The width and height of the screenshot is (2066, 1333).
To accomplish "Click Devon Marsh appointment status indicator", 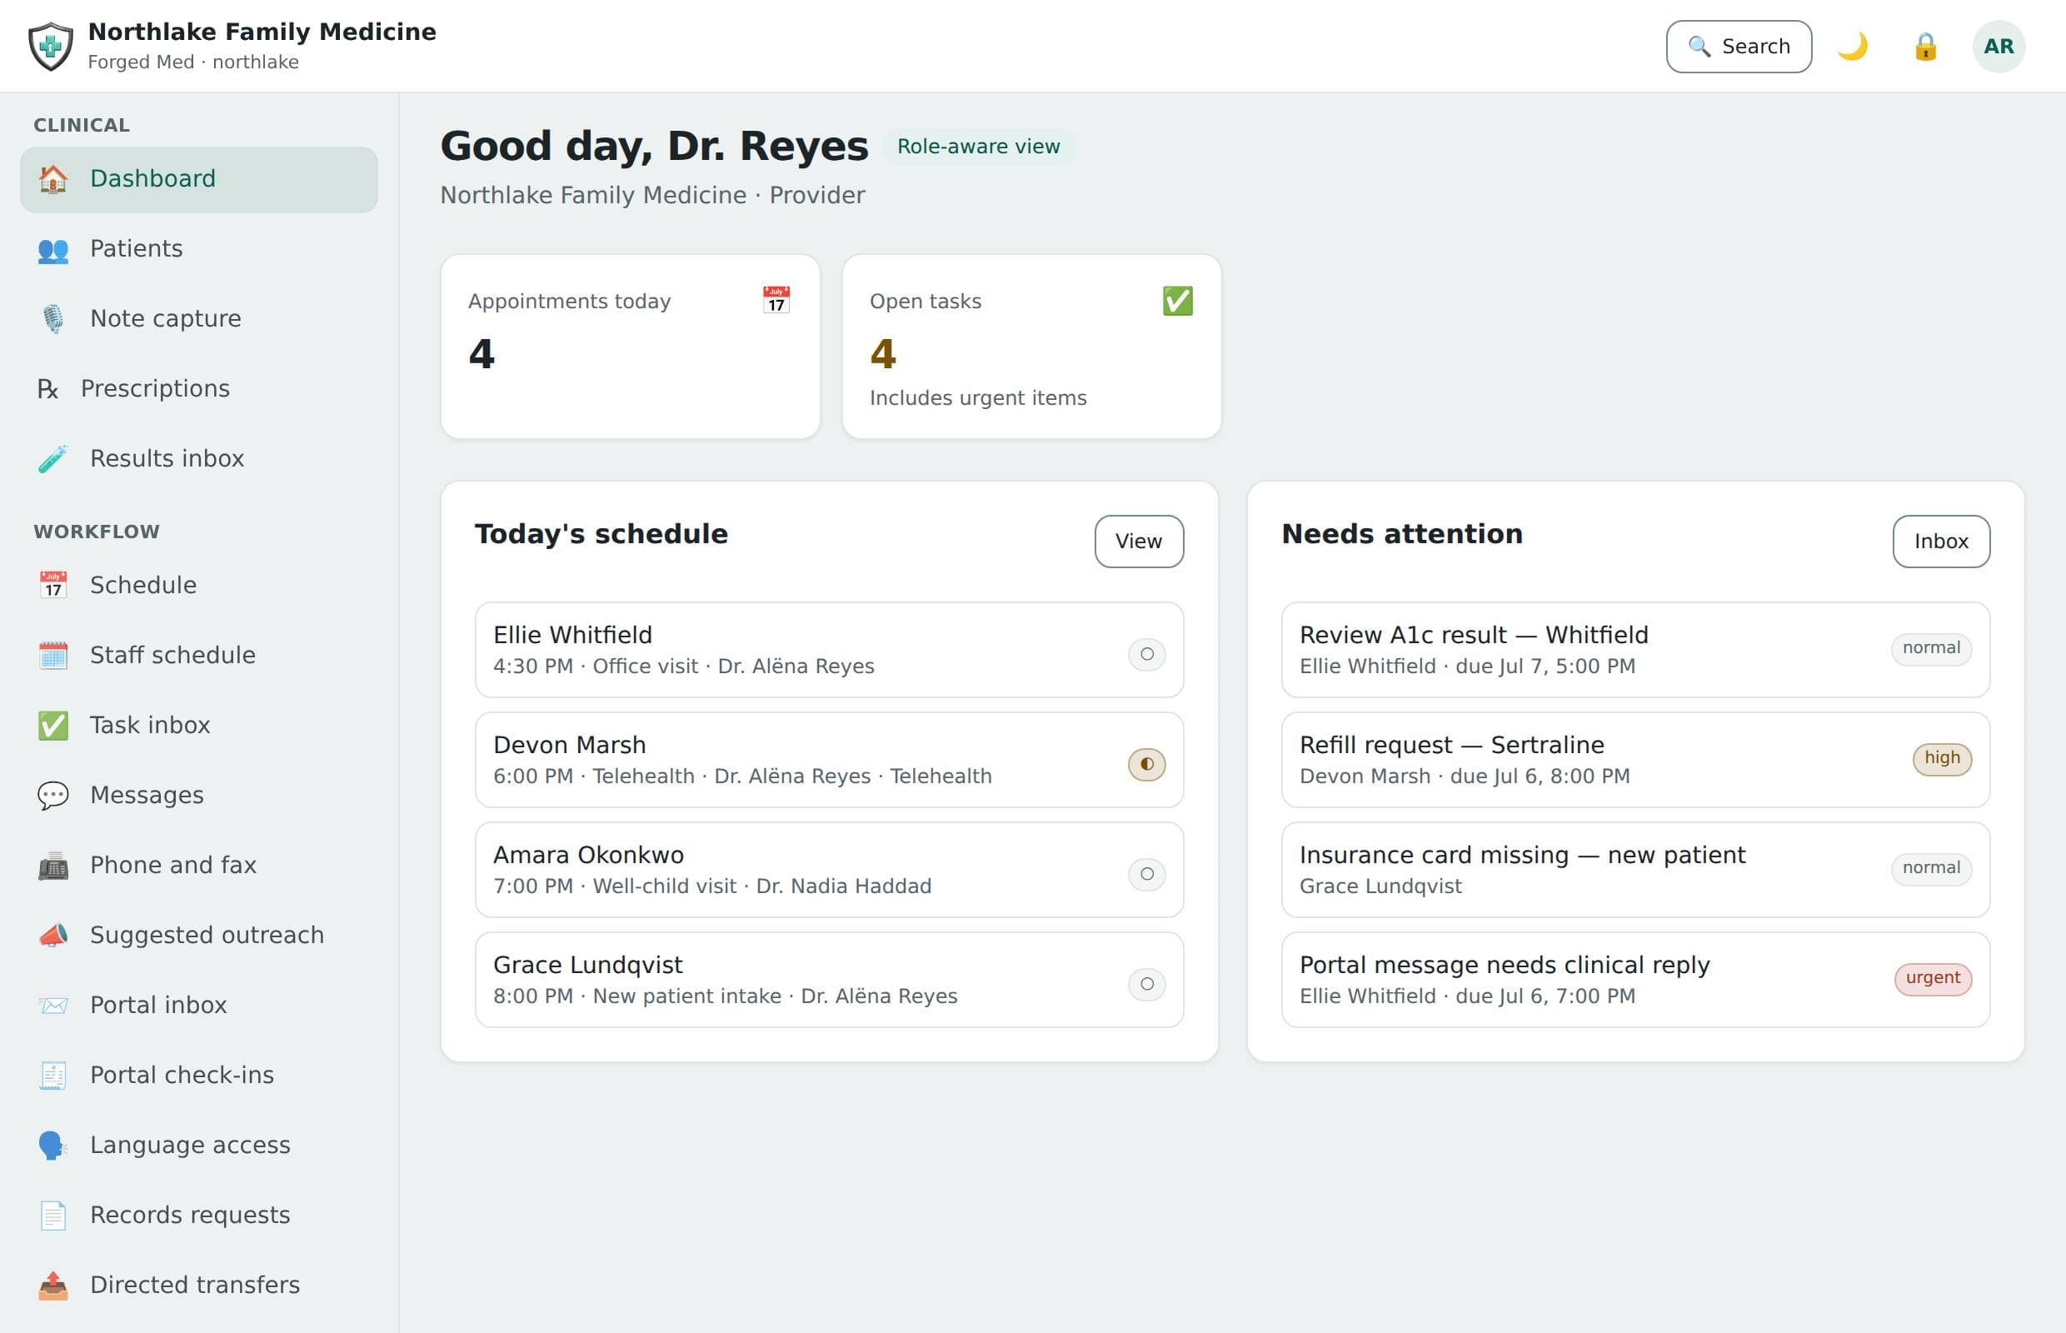I will (x=1146, y=764).
